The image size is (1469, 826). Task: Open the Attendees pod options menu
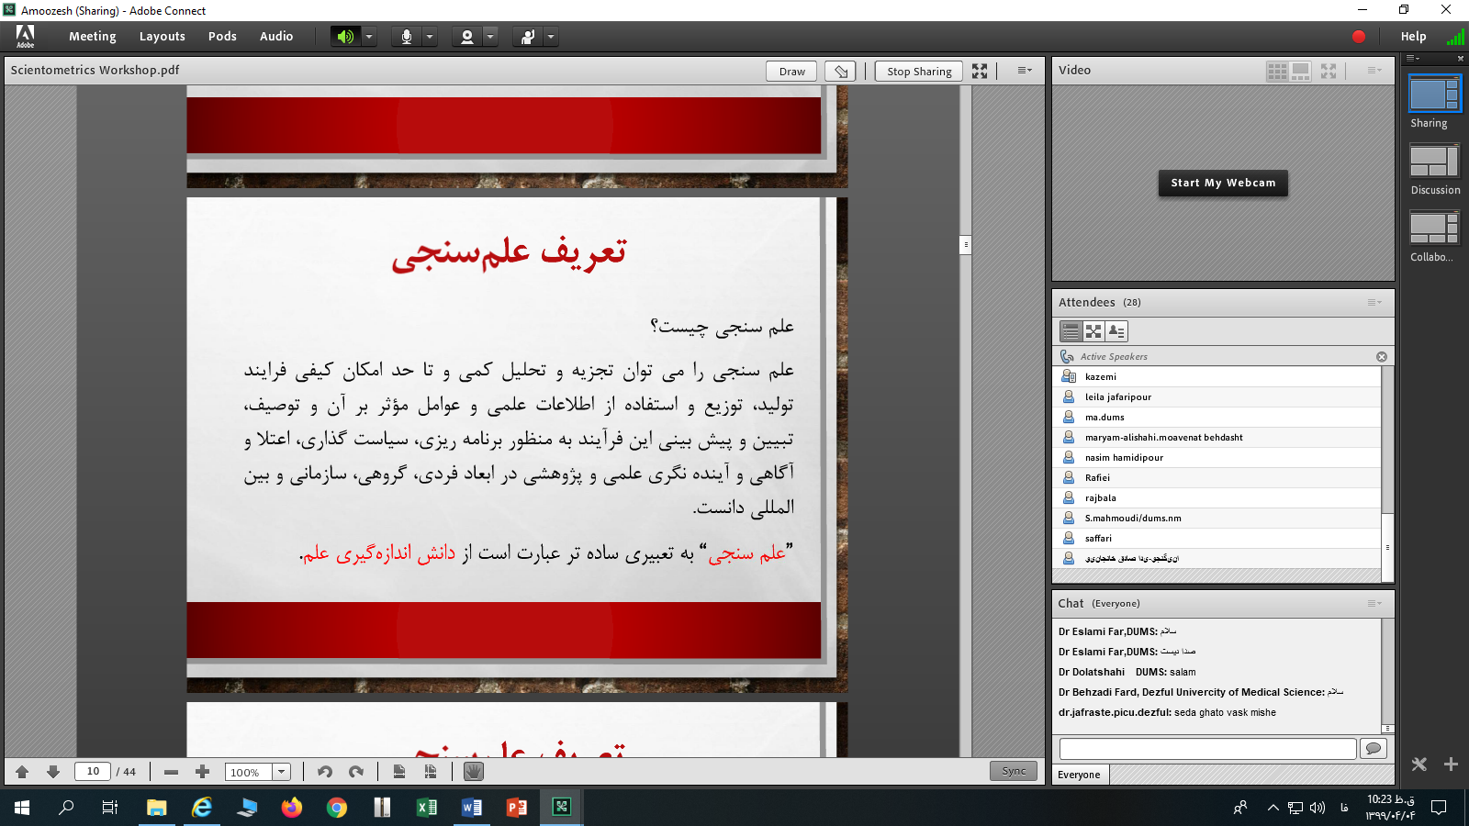click(1374, 302)
